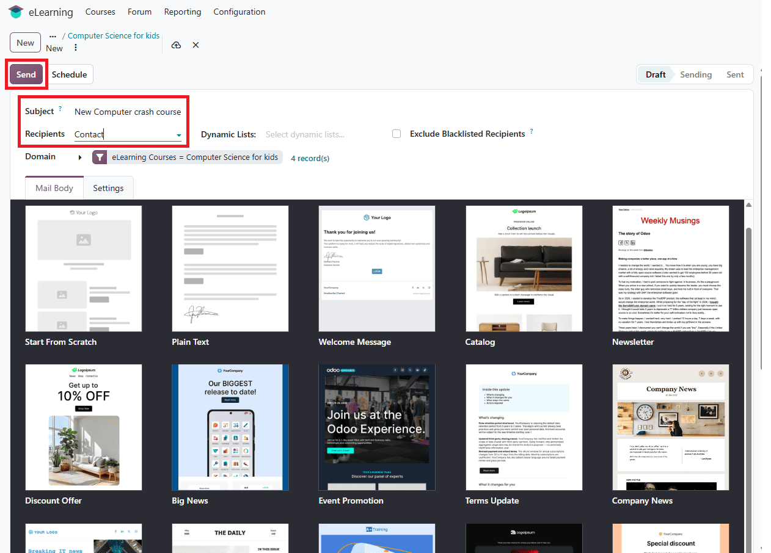Click the funnel filter icon in Domain

[x=100, y=157]
